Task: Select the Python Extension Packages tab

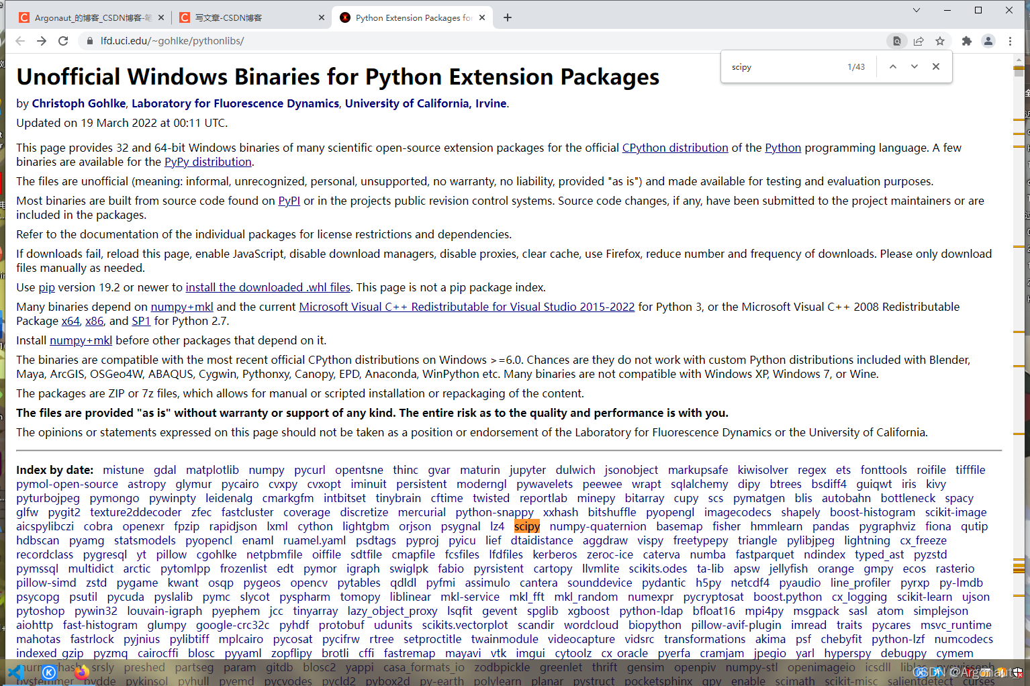Action: point(412,17)
